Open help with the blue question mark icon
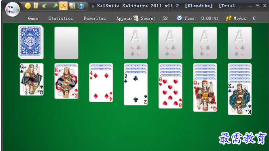Image resolution: width=269 pixels, height=151 pixels. click(81, 6)
